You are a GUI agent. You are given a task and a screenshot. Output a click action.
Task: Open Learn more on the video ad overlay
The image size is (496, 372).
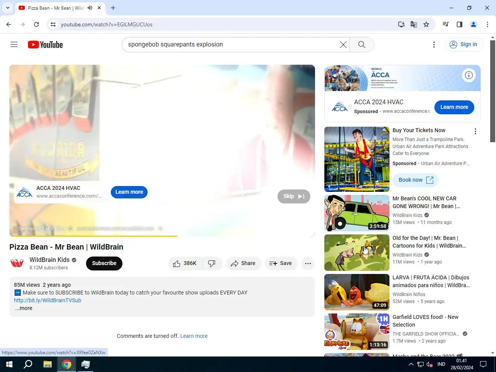tap(129, 192)
